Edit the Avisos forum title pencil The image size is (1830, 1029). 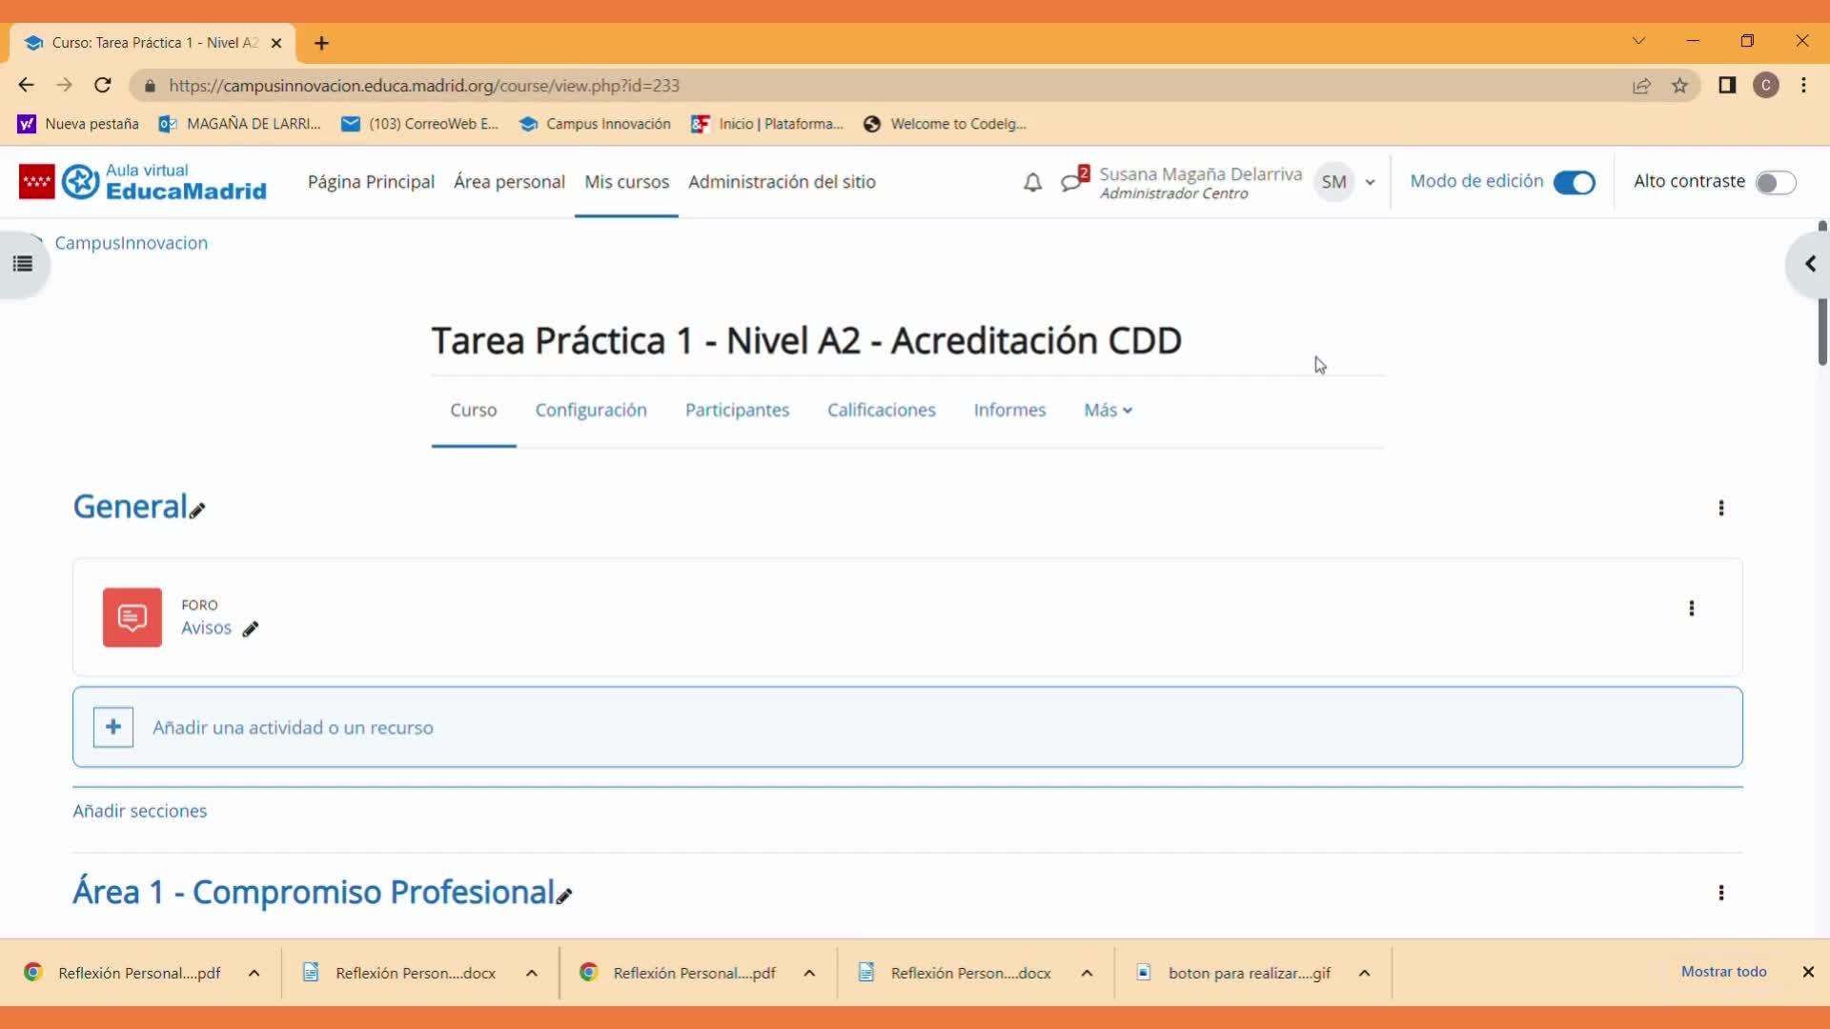(251, 629)
